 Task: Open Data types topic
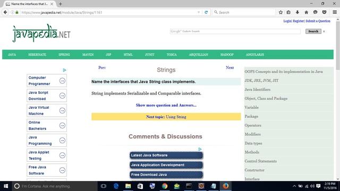click(253, 143)
